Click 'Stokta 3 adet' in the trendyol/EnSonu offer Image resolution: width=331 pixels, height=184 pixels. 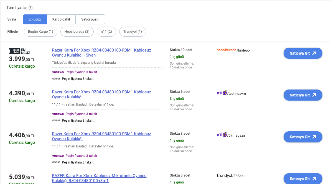[180, 175]
